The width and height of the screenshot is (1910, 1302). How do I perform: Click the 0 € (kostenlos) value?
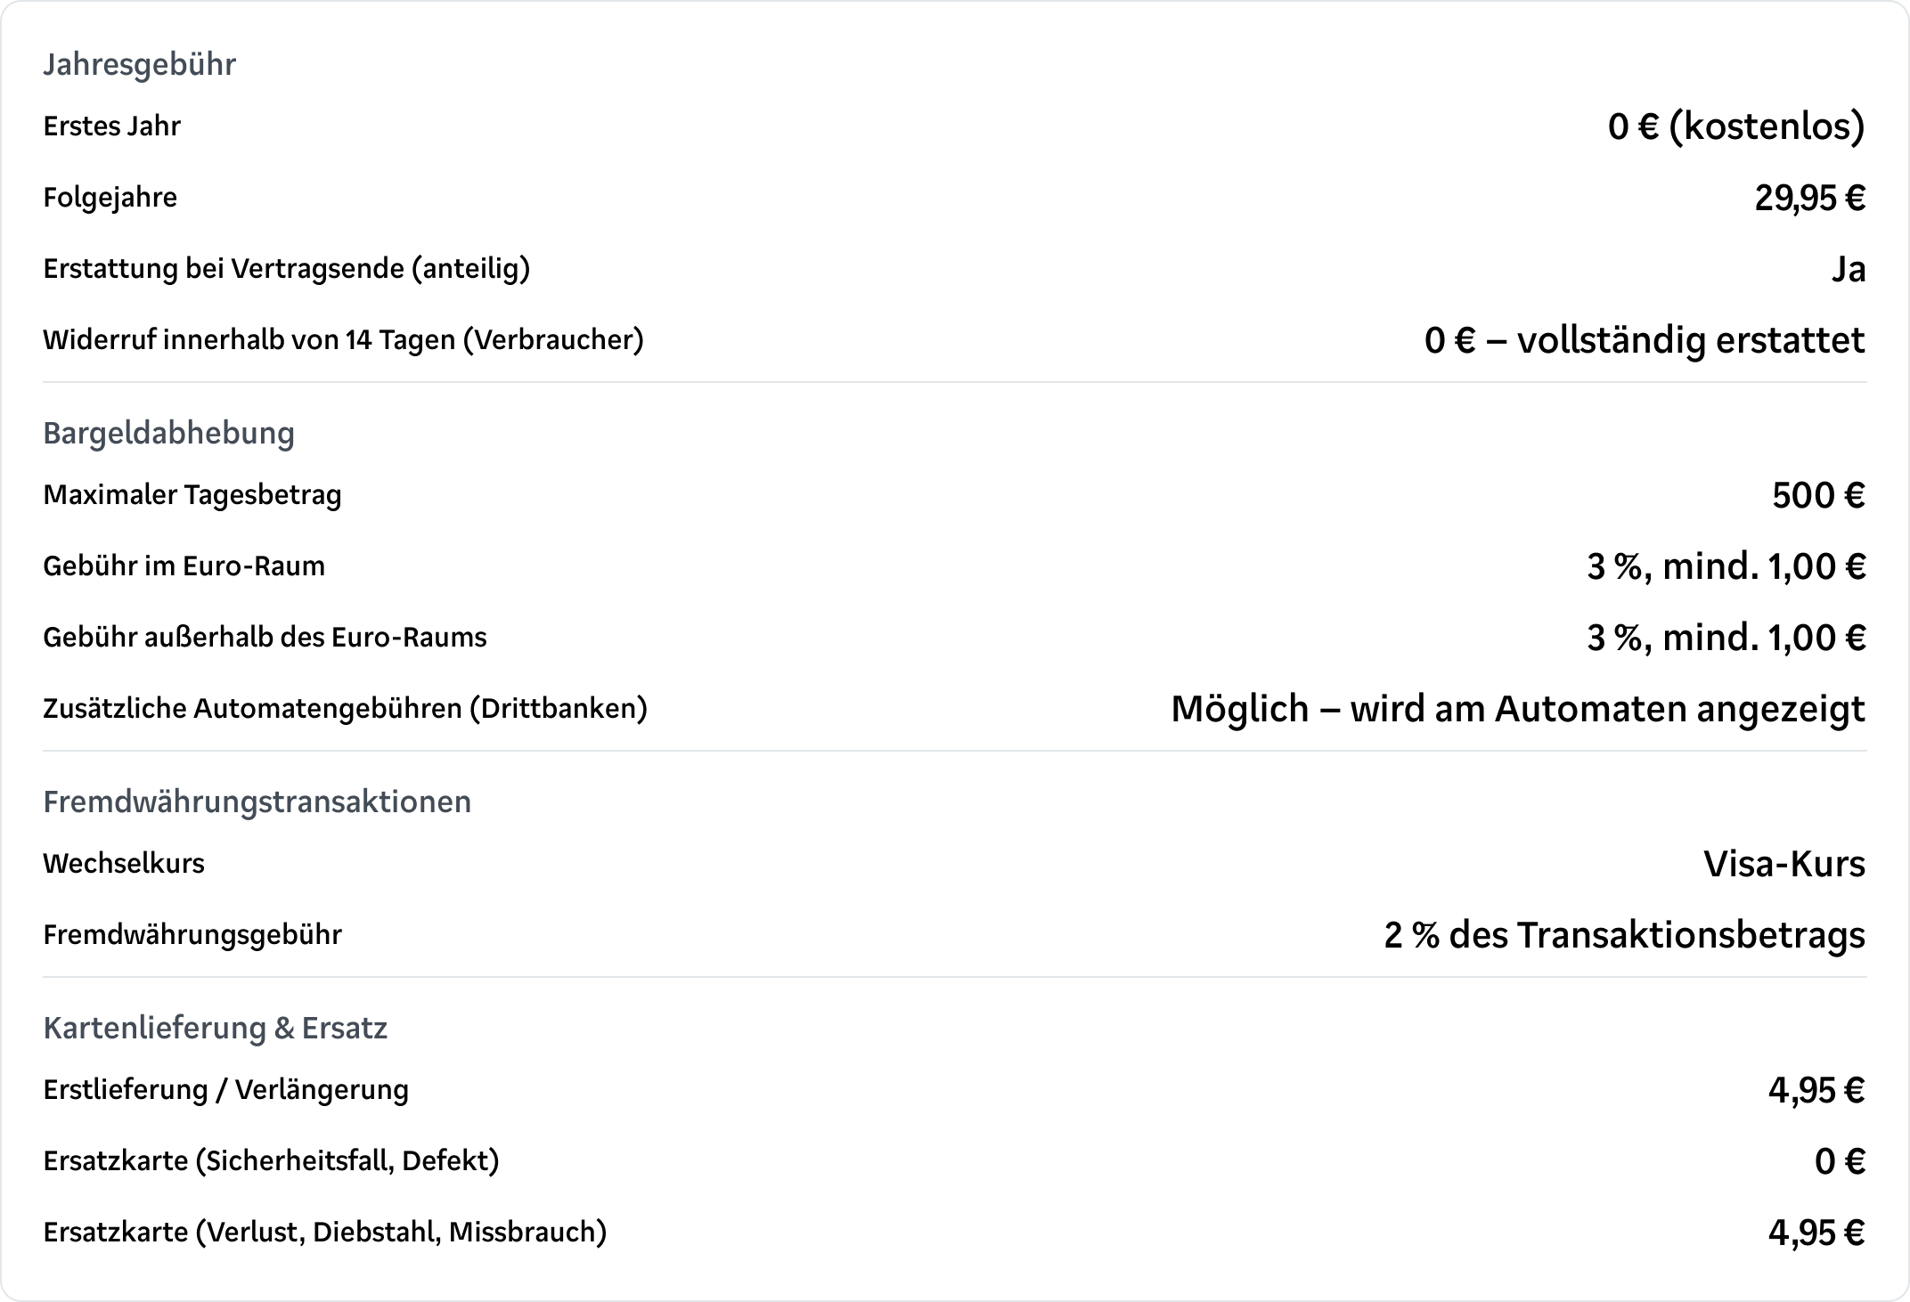click(x=1735, y=126)
